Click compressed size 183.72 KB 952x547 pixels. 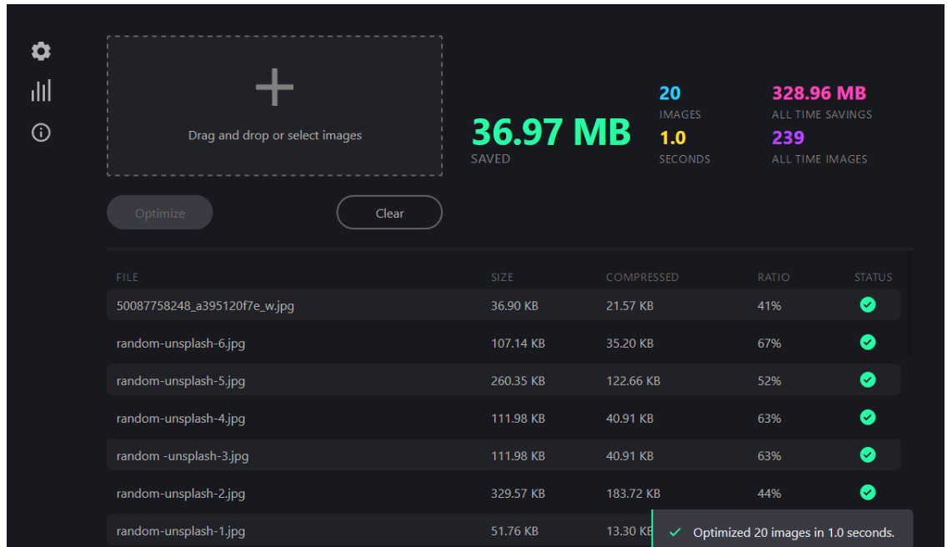pyautogui.click(x=633, y=493)
